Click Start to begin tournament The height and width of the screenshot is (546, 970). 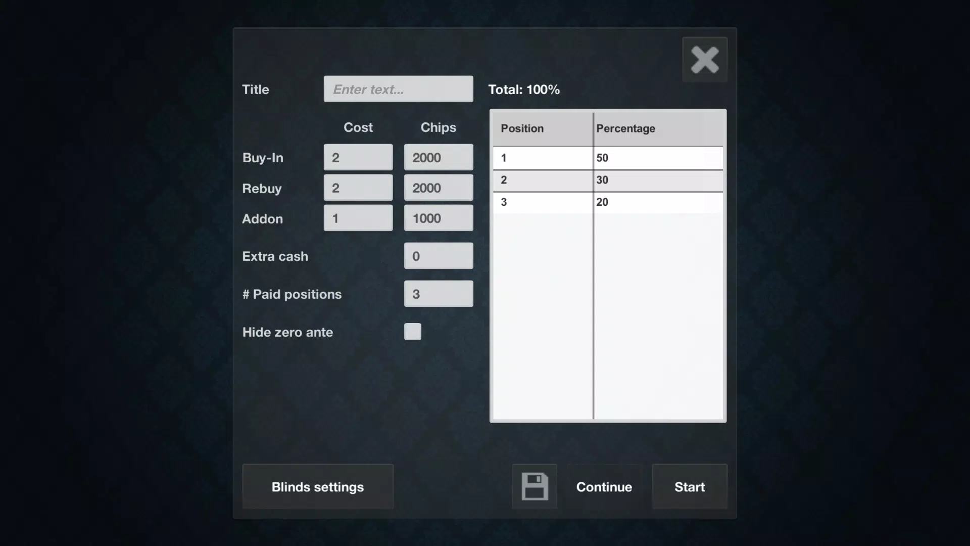pyautogui.click(x=689, y=486)
